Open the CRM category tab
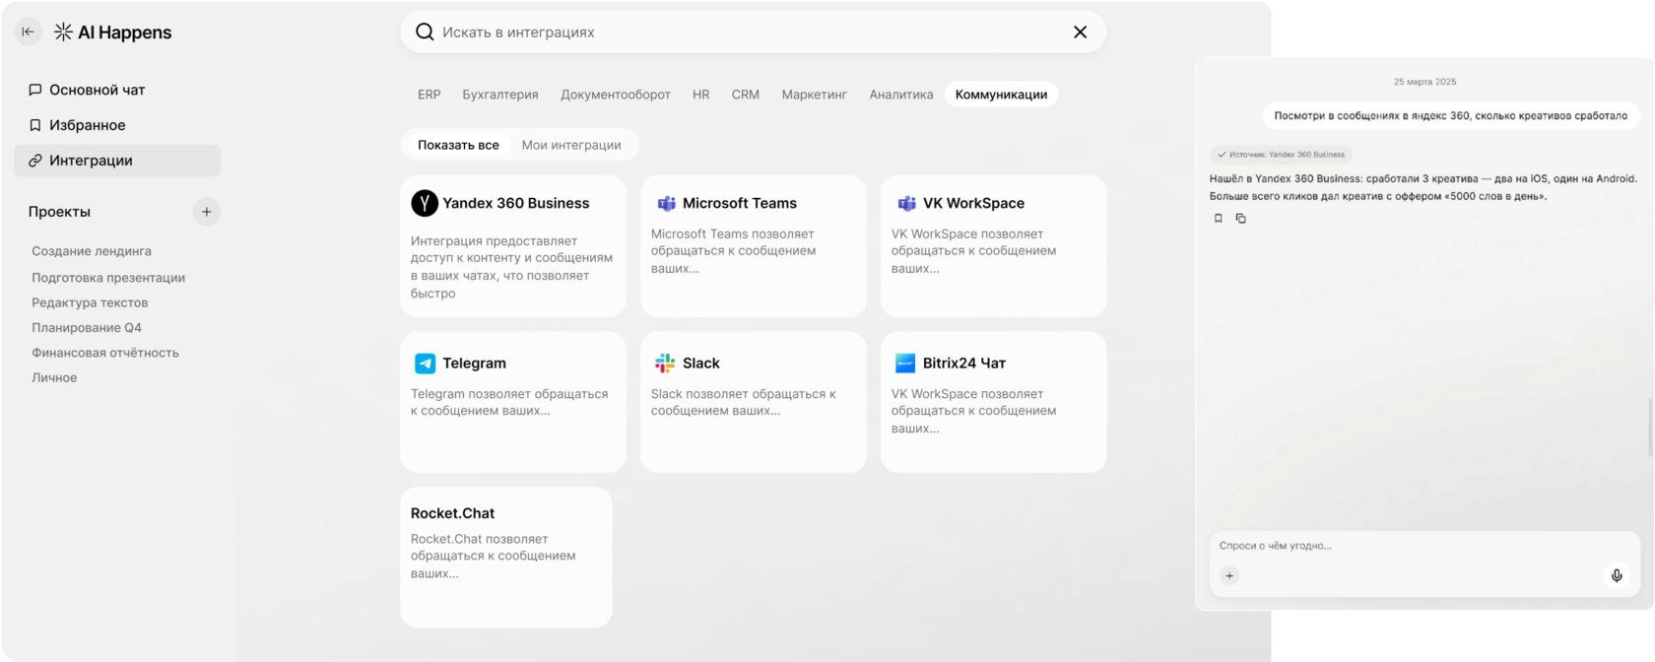This screenshot has height=662, width=1655. click(745, 95)
